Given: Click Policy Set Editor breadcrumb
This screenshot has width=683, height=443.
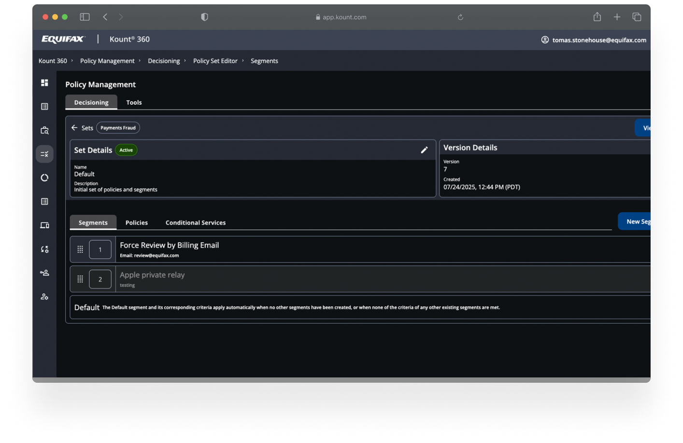Looking at the screenshot, I should (x=215, y=61).
